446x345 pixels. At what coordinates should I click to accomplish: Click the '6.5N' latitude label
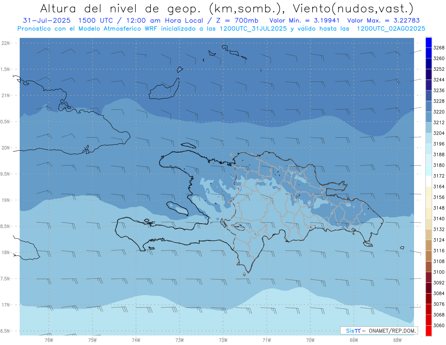tap(6, 331)
